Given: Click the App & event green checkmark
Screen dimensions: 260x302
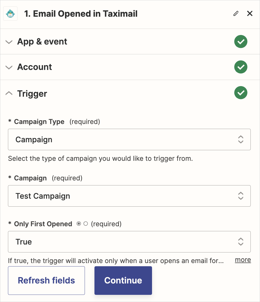Looking at the screenshot, I should (x=241, y=42).
